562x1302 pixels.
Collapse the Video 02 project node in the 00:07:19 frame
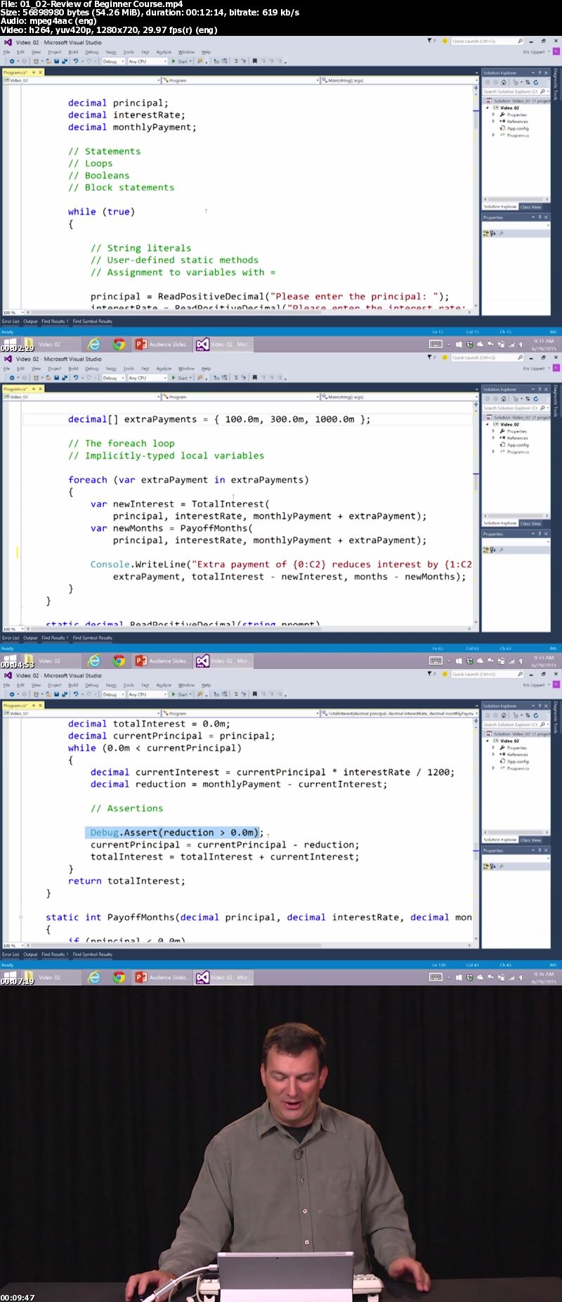[x=487, y=741]
